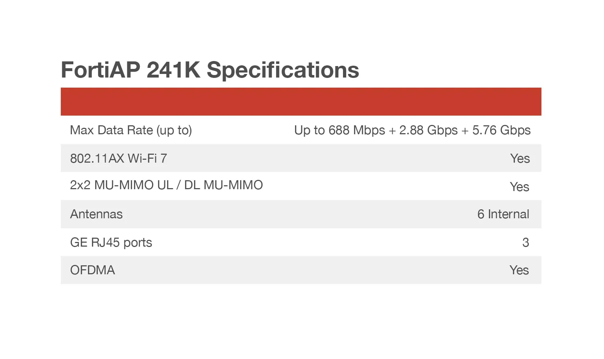This screenshot has width=604, height=359.
Task: Select the 802.11AX Wi-Fi 7 label
Action: (x=118, y=158)
